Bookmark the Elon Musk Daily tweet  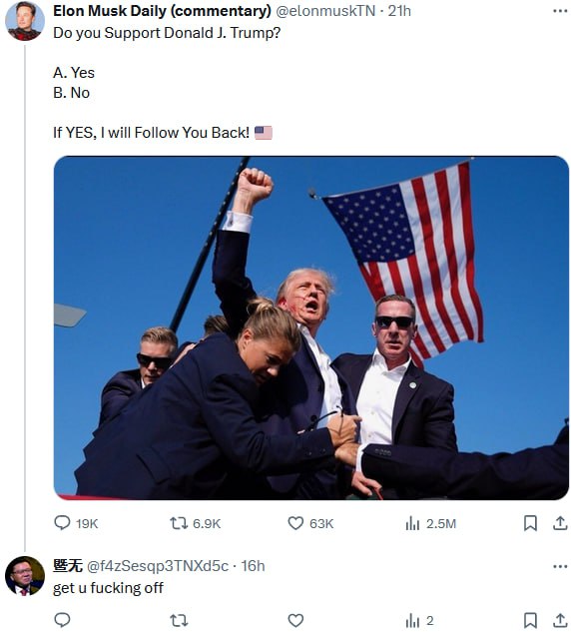tap(530, 523)
